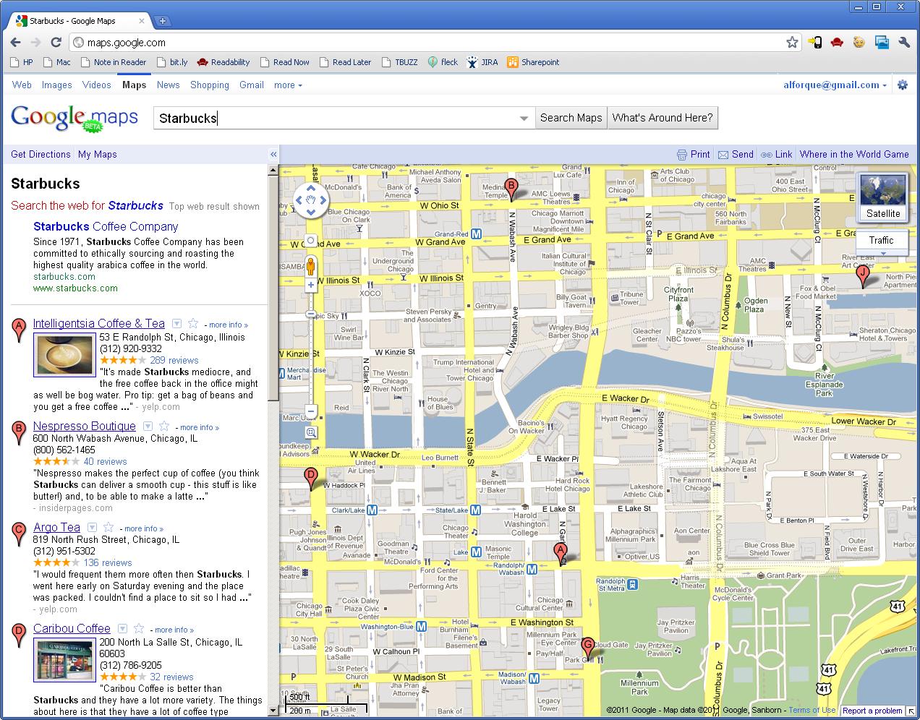Open the Shopping navigation item
The width and height of the screenshot is (920, 720).
coord(210,85)
